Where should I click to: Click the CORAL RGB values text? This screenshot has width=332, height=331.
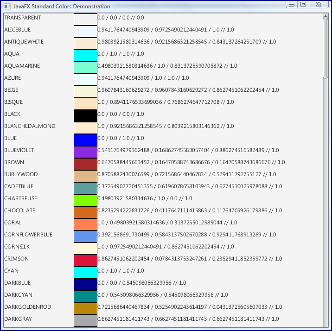pos(167,223)
